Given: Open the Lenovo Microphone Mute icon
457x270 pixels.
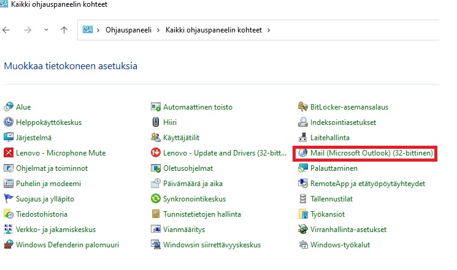Looking at the screenshot, I should click(x=9, y=152).
